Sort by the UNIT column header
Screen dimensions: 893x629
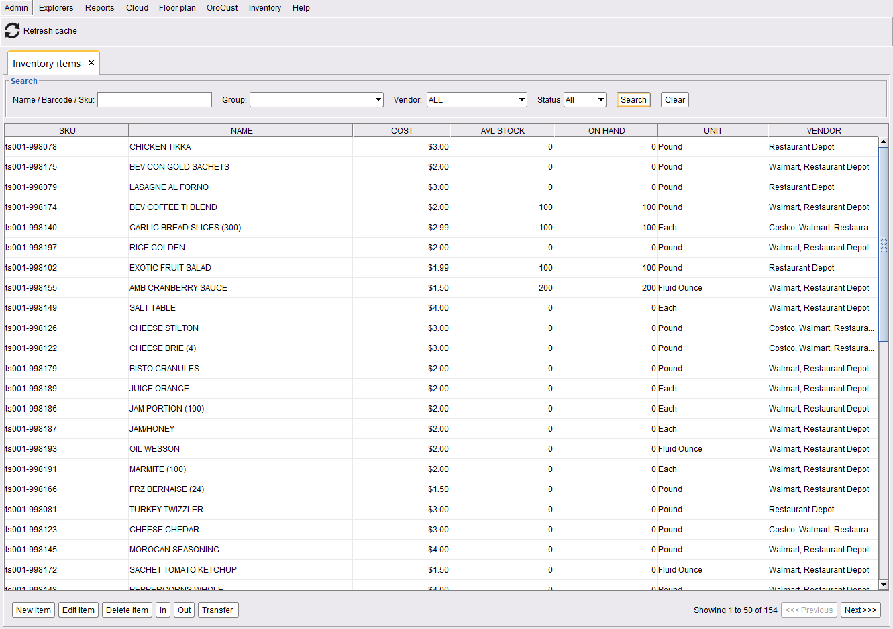[x=713, y=131]
